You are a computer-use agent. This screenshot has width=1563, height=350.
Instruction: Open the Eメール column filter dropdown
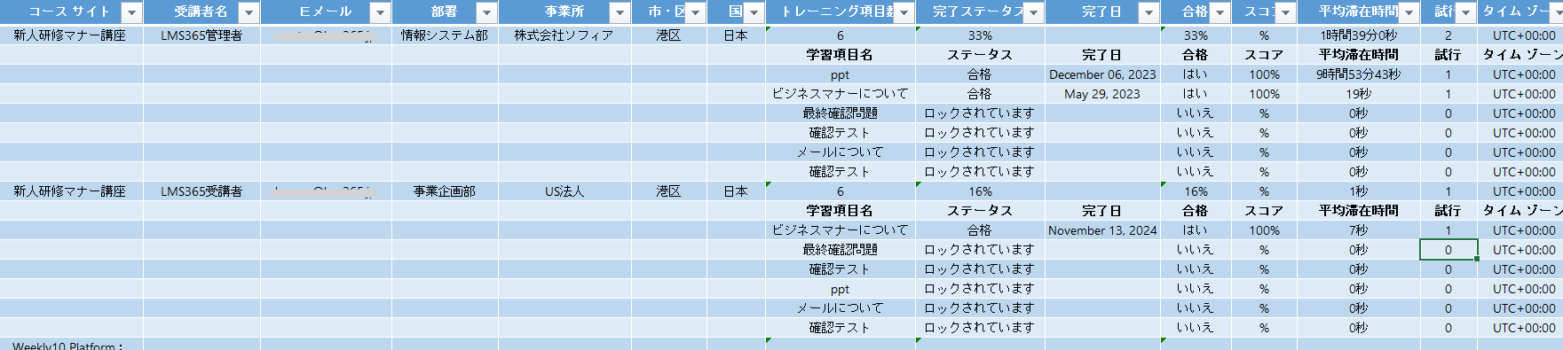380,12
